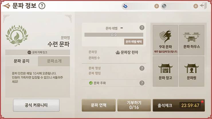This screenshot has height=119, width=212.
Task: Exit the screen via the door icon
Action: pos(204,6)
